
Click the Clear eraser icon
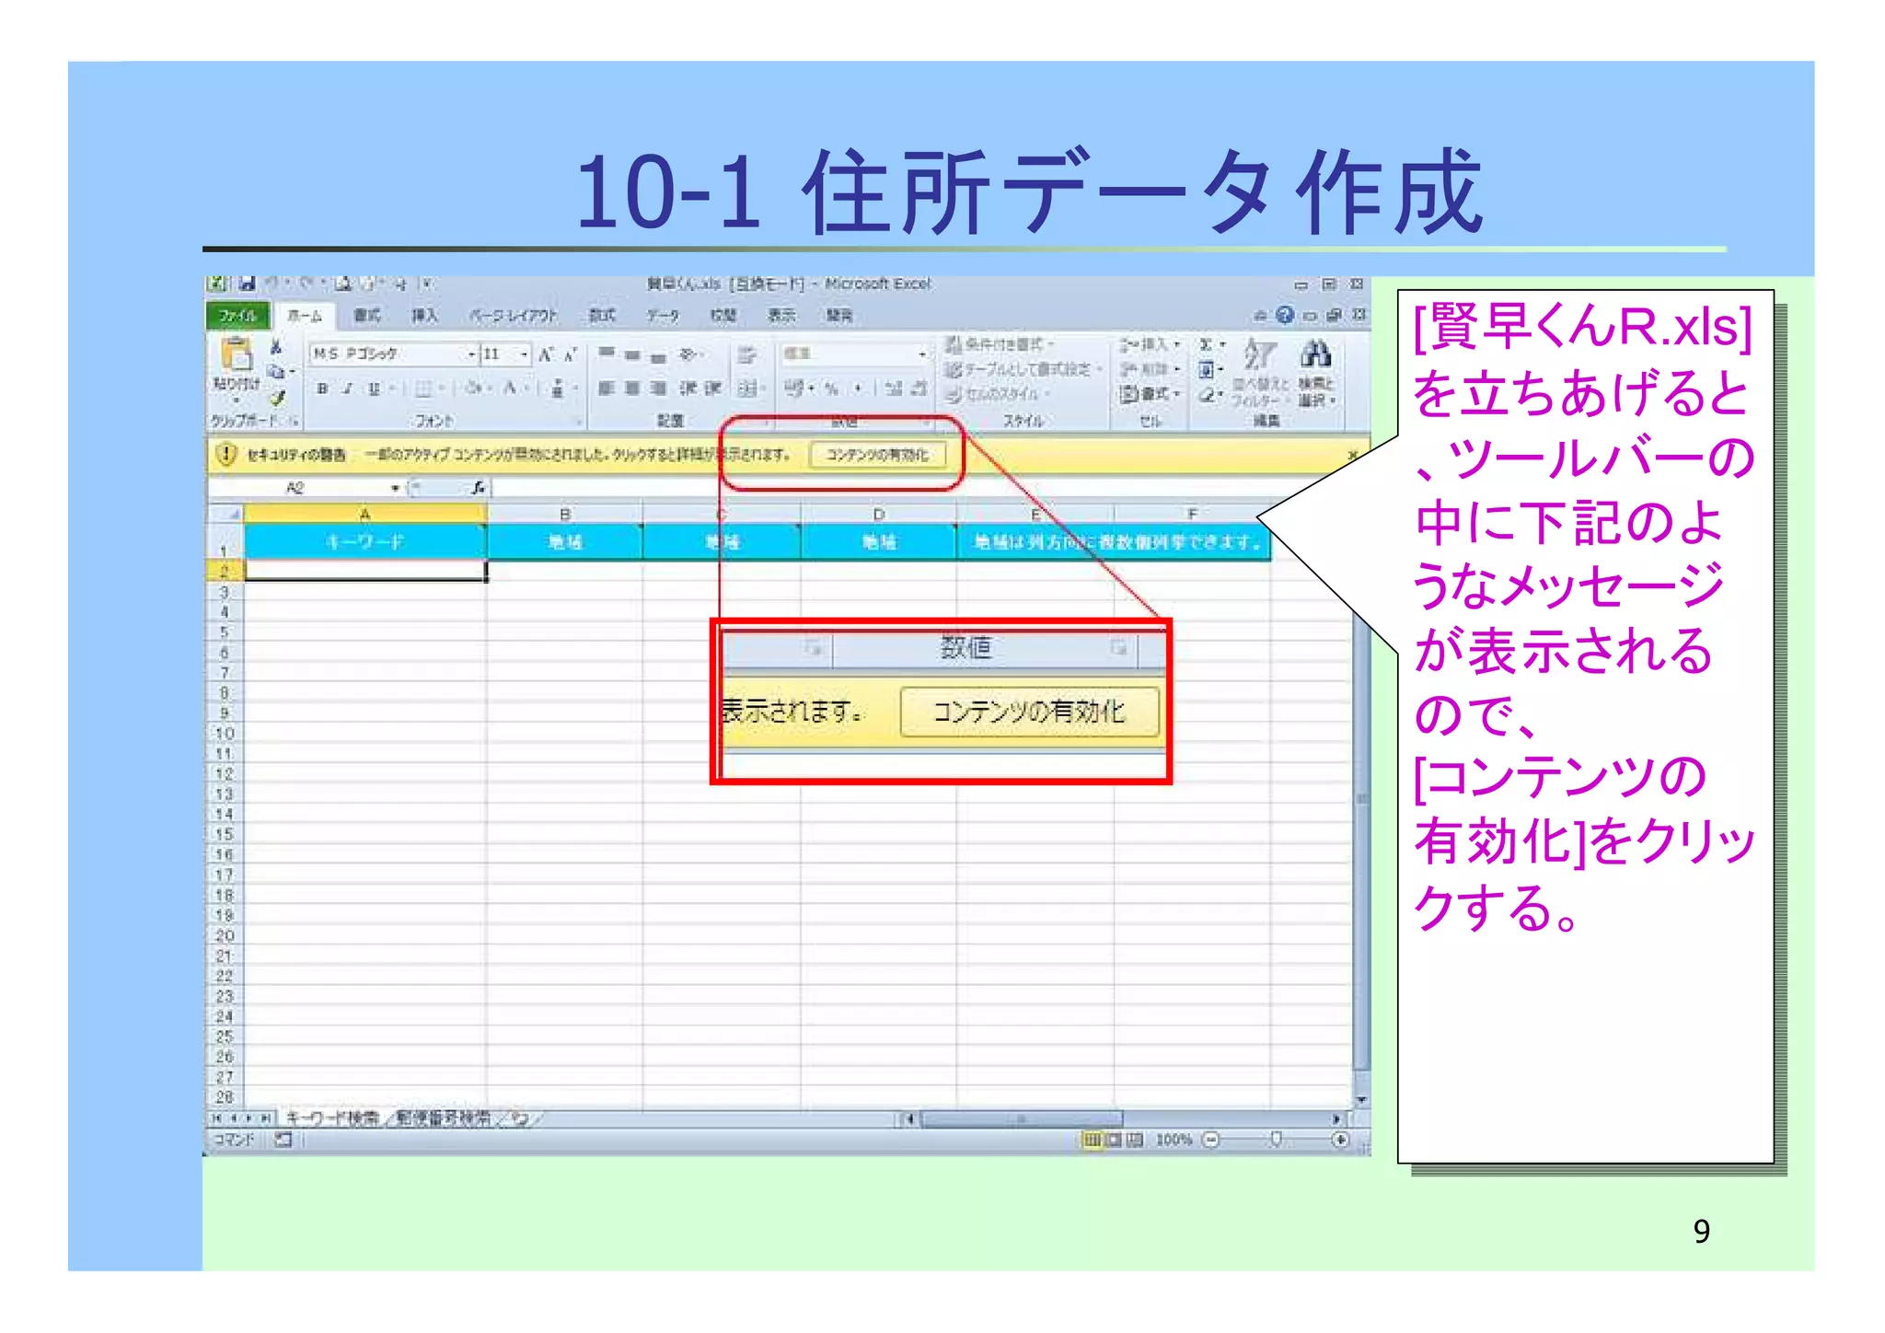coord(1206,395)
